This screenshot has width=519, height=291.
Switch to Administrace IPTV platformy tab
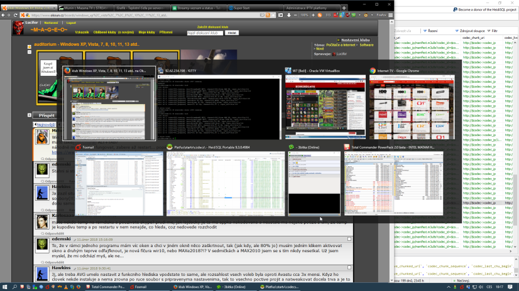coord(311,8)
